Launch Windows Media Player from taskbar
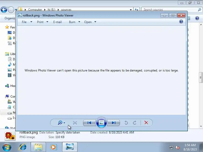203x152 pixels. [54, 147]
